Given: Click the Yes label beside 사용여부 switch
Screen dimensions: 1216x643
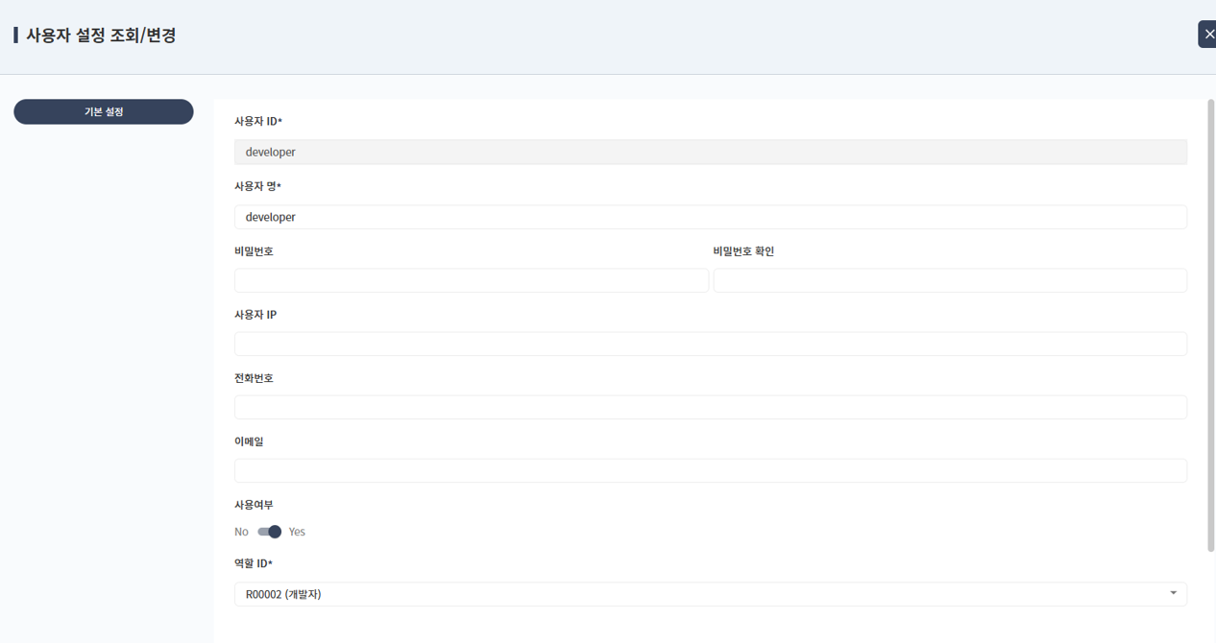Looking at the screenshot, I should 297,532.
